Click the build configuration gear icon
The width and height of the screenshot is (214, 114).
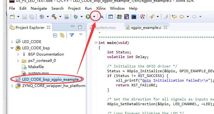tap(42, 17)
